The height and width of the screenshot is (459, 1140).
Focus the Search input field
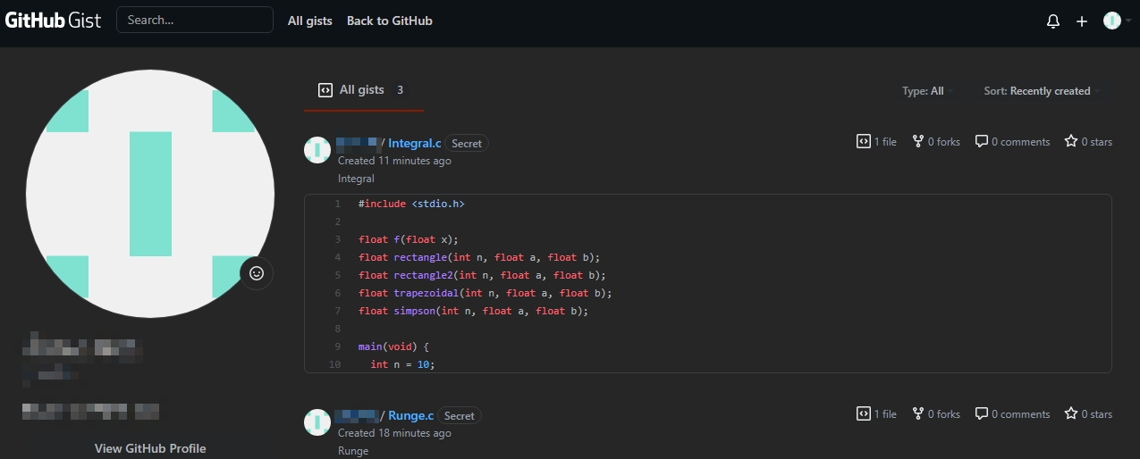195,20
